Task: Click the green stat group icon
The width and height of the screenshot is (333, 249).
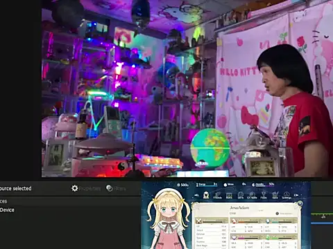Action: [268, 237]
